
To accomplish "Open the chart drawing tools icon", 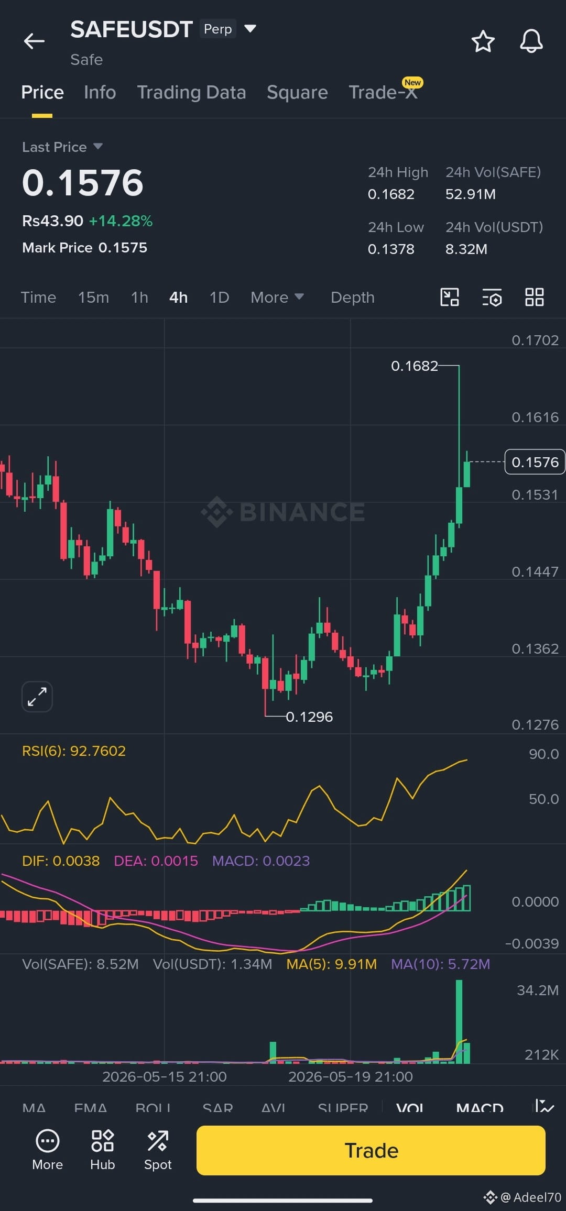I will click(x=450, y=297).
